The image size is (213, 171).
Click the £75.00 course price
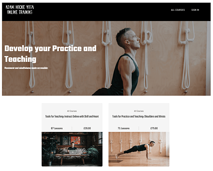point(154,128)
